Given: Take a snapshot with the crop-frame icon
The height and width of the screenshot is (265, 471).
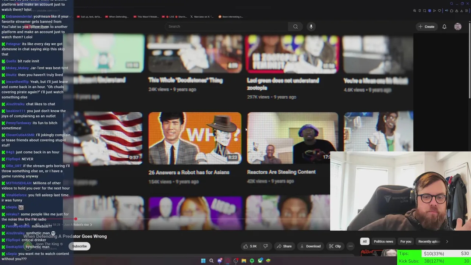Looking at the screenshot, I should point(425,11).
